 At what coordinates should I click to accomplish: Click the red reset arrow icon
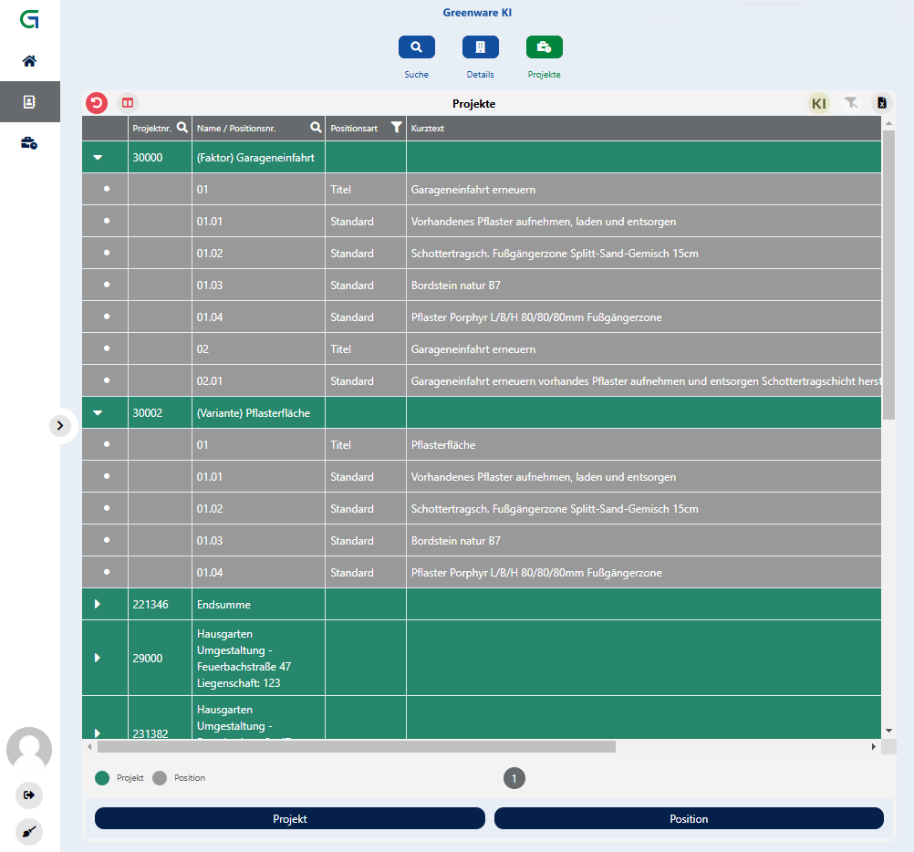[97, 103]
